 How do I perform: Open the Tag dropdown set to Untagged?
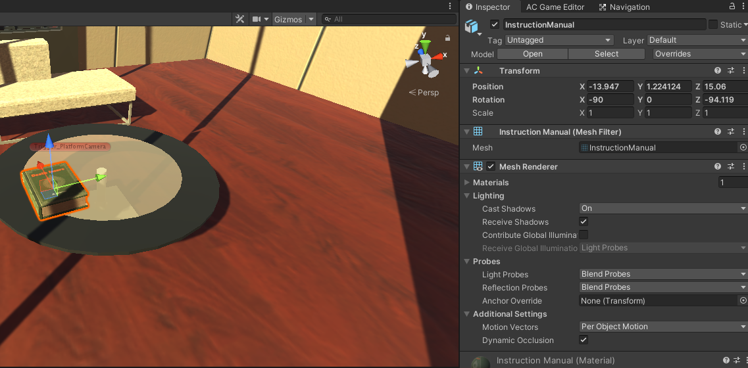coord(559,40)
